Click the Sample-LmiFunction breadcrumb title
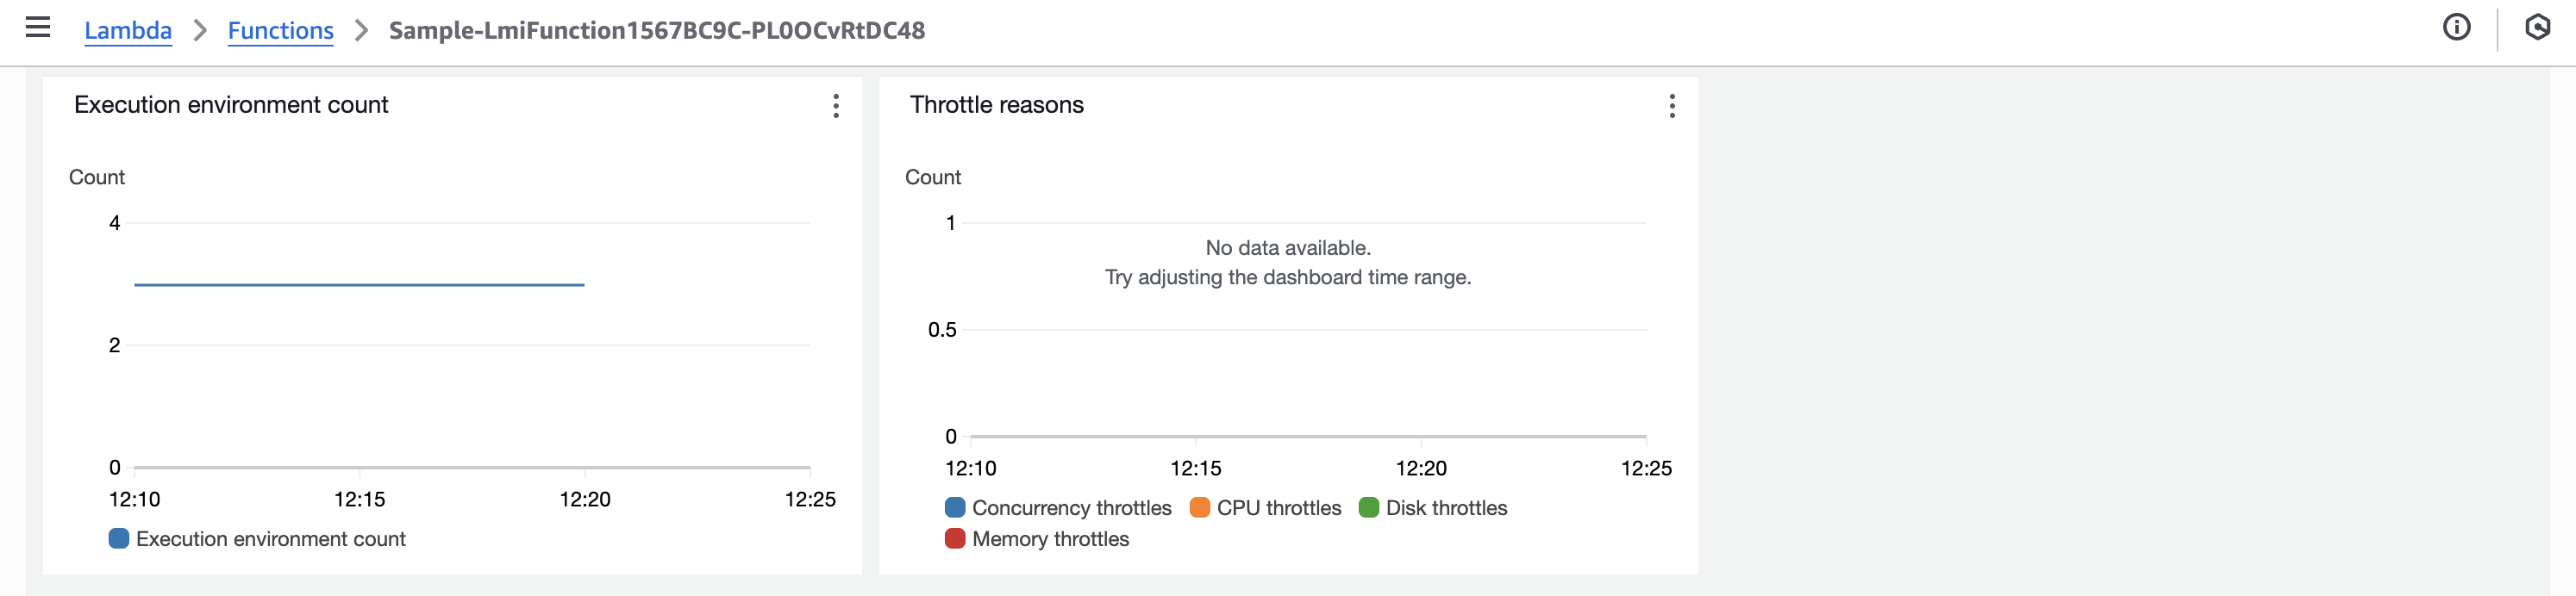This screenshot has height=596, width=2576. point(656,31)
